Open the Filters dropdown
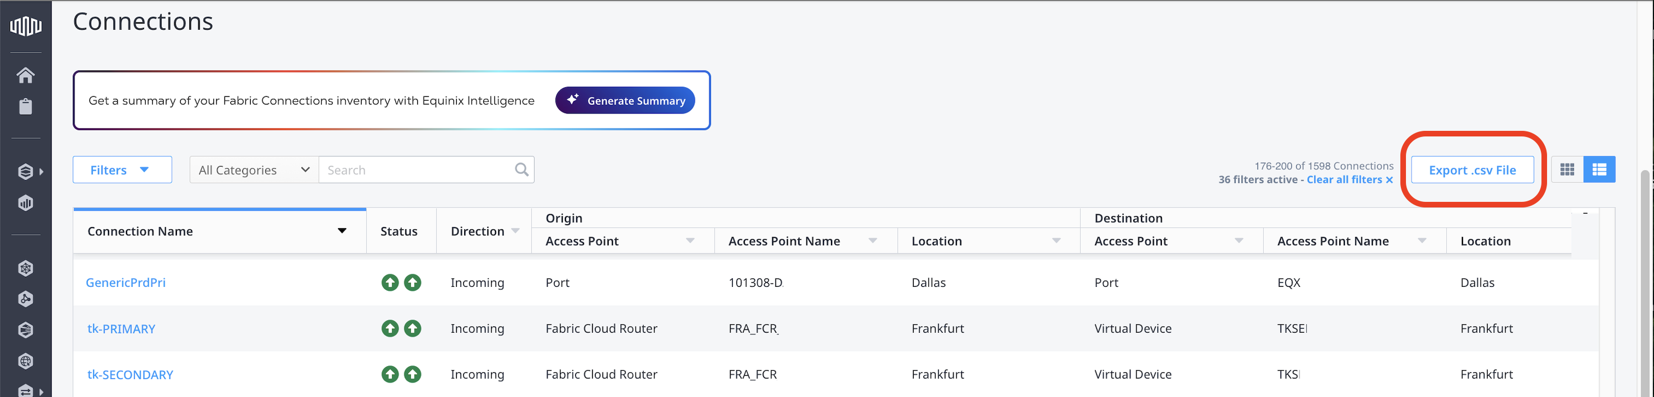Viewport: 1654px width, 397px height. click(122, 170)
